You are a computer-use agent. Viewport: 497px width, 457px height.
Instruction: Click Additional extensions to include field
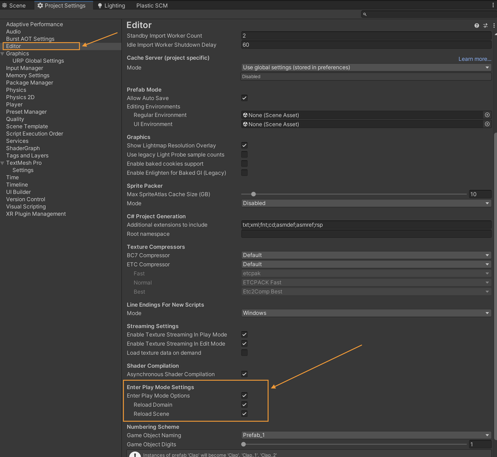(366, 225)
